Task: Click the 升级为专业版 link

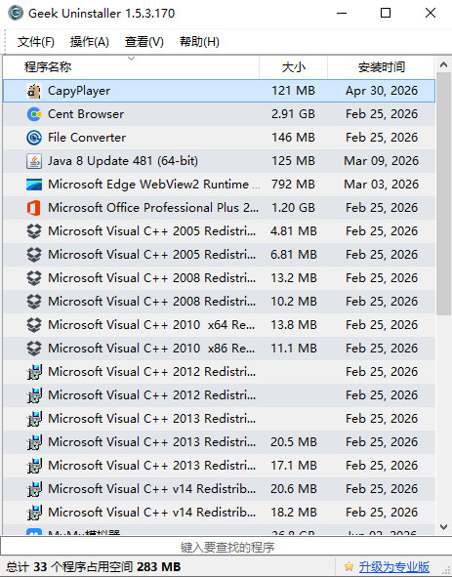Action: (x=394, y=566)
